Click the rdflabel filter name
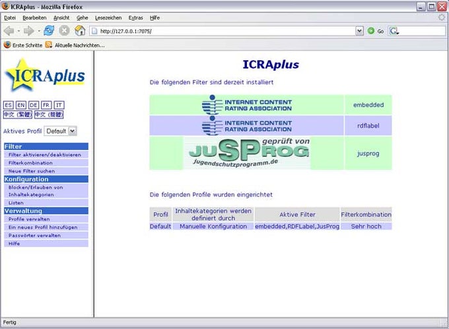This screenshot has height=329, width=449. 368,126
